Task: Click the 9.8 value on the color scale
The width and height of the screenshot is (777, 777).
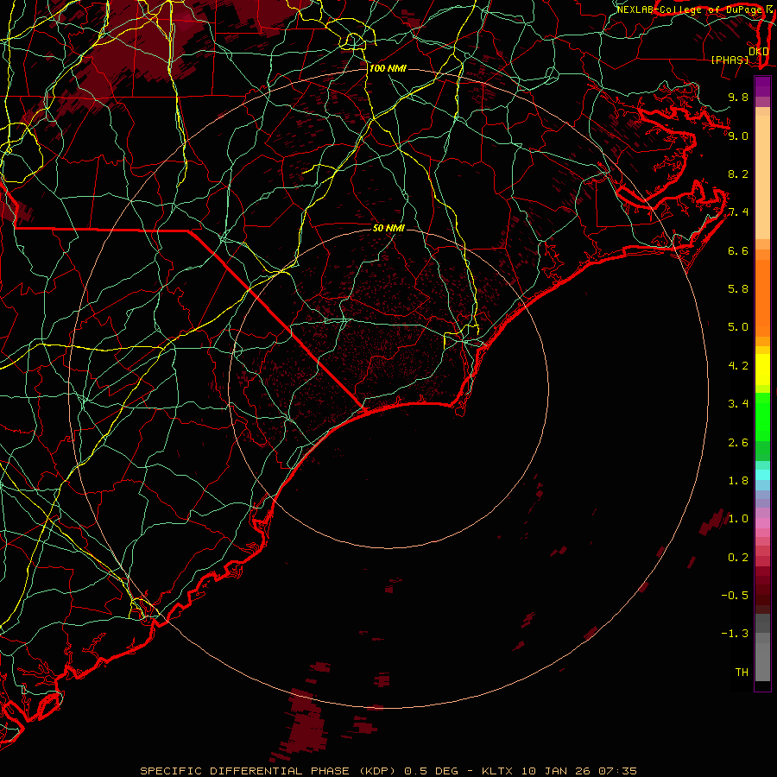Action: [x=738, y=97]
